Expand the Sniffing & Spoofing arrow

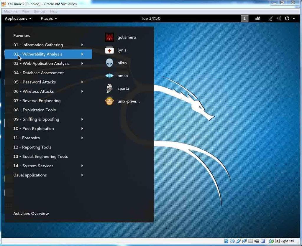point(82,119)
